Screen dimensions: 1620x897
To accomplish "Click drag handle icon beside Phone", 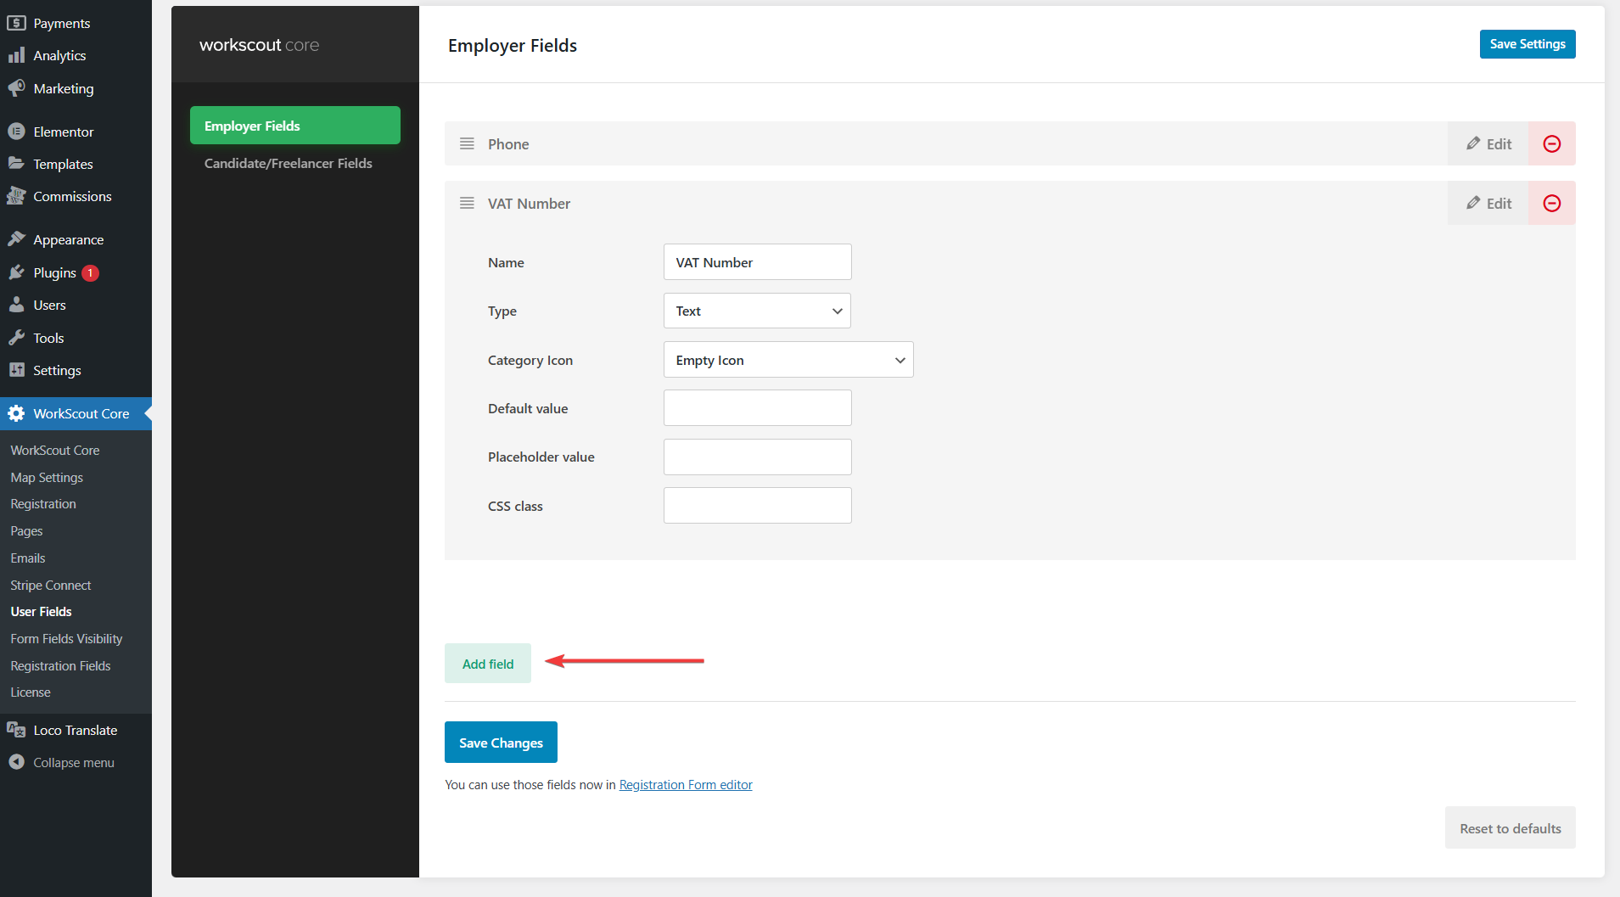I will click(x=467, y=144).
